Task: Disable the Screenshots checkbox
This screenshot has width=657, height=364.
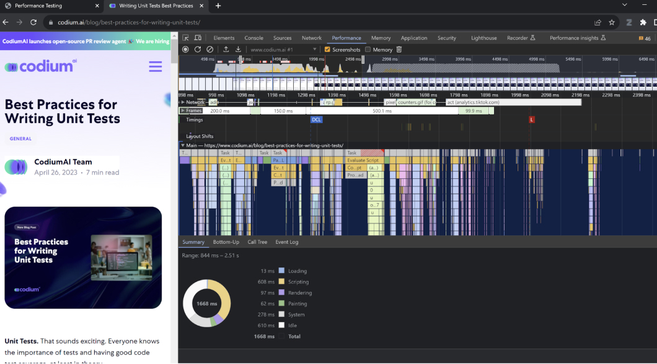Action: tap(327, 50)
